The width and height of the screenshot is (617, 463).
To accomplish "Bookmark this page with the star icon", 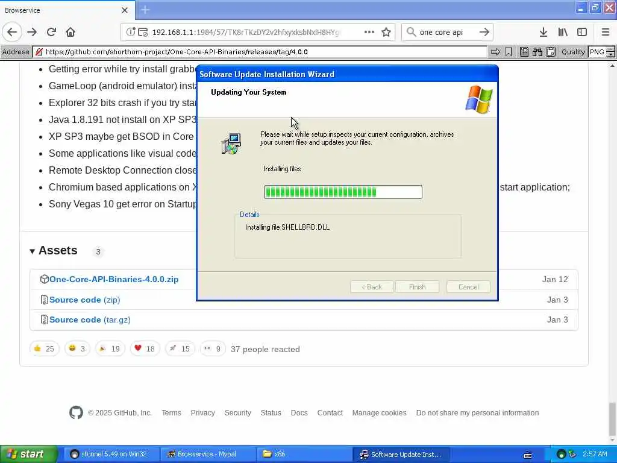I will coord(386,32).
